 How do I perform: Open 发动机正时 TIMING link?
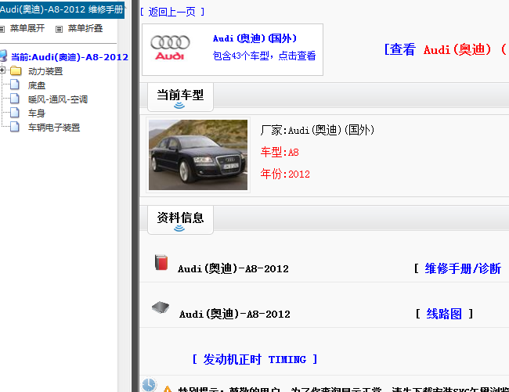(254, 359)
